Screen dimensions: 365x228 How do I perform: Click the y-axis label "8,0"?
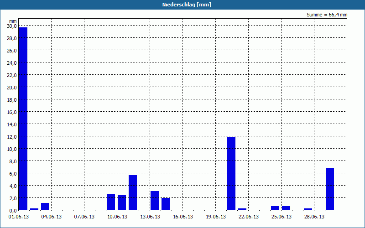coord(13,161)
